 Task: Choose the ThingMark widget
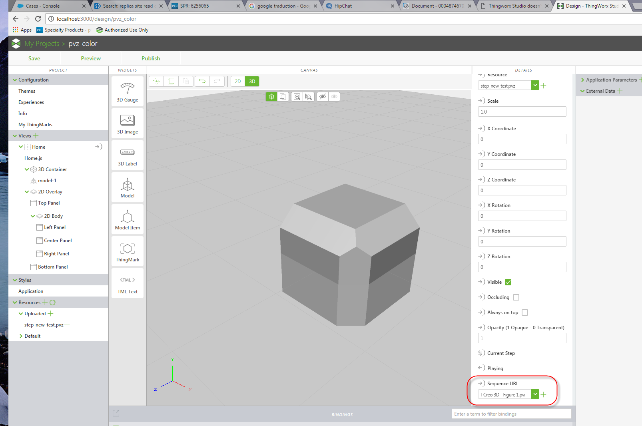(128, 252)
